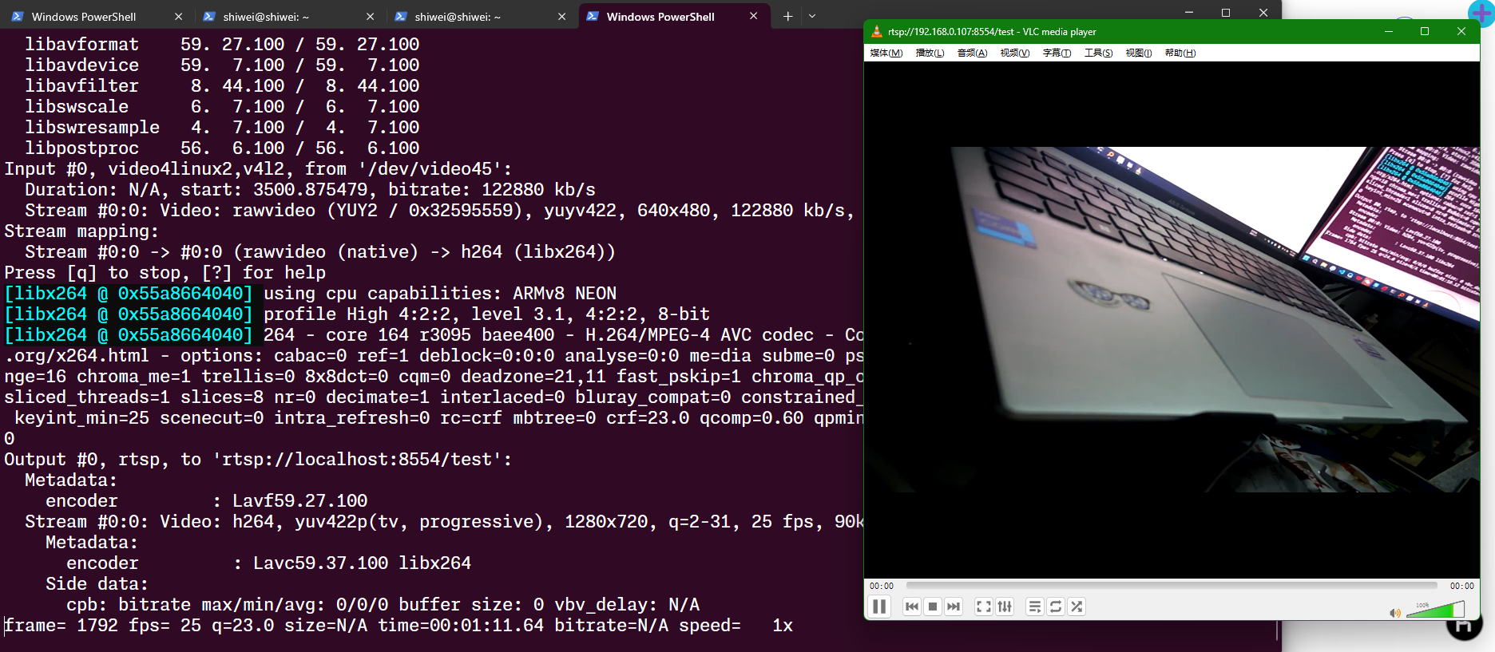Click the 'libpostproc' version line

[222, 148]
